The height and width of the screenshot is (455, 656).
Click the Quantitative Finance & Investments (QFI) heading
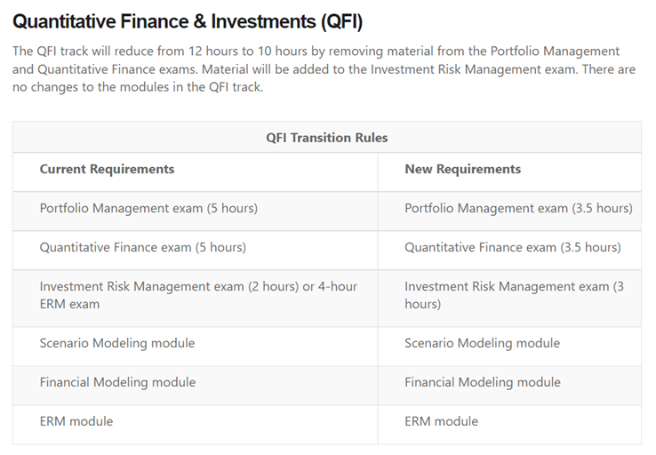[x=188, y=21]
